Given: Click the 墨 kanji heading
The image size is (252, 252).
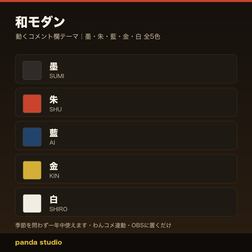Looking at the screenshot, I should [54, 66].
